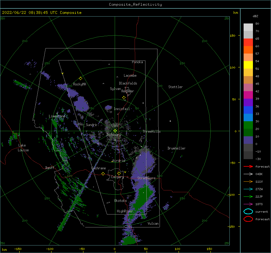Click the red forecast ellipse icon
Viewport: 271px width, 253px height.
[x=248, y=219]
